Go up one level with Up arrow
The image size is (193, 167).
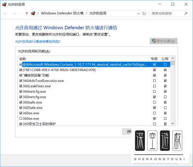27,14
